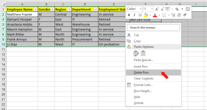Select the Mark Ritter cell

point(22,35)
